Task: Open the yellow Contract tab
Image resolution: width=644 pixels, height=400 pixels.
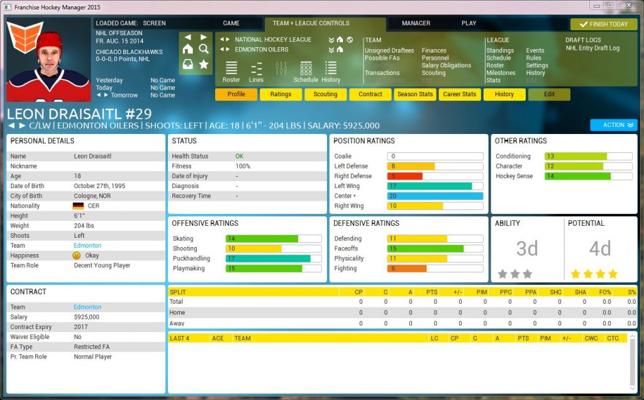Action: (x=370, y=94)
